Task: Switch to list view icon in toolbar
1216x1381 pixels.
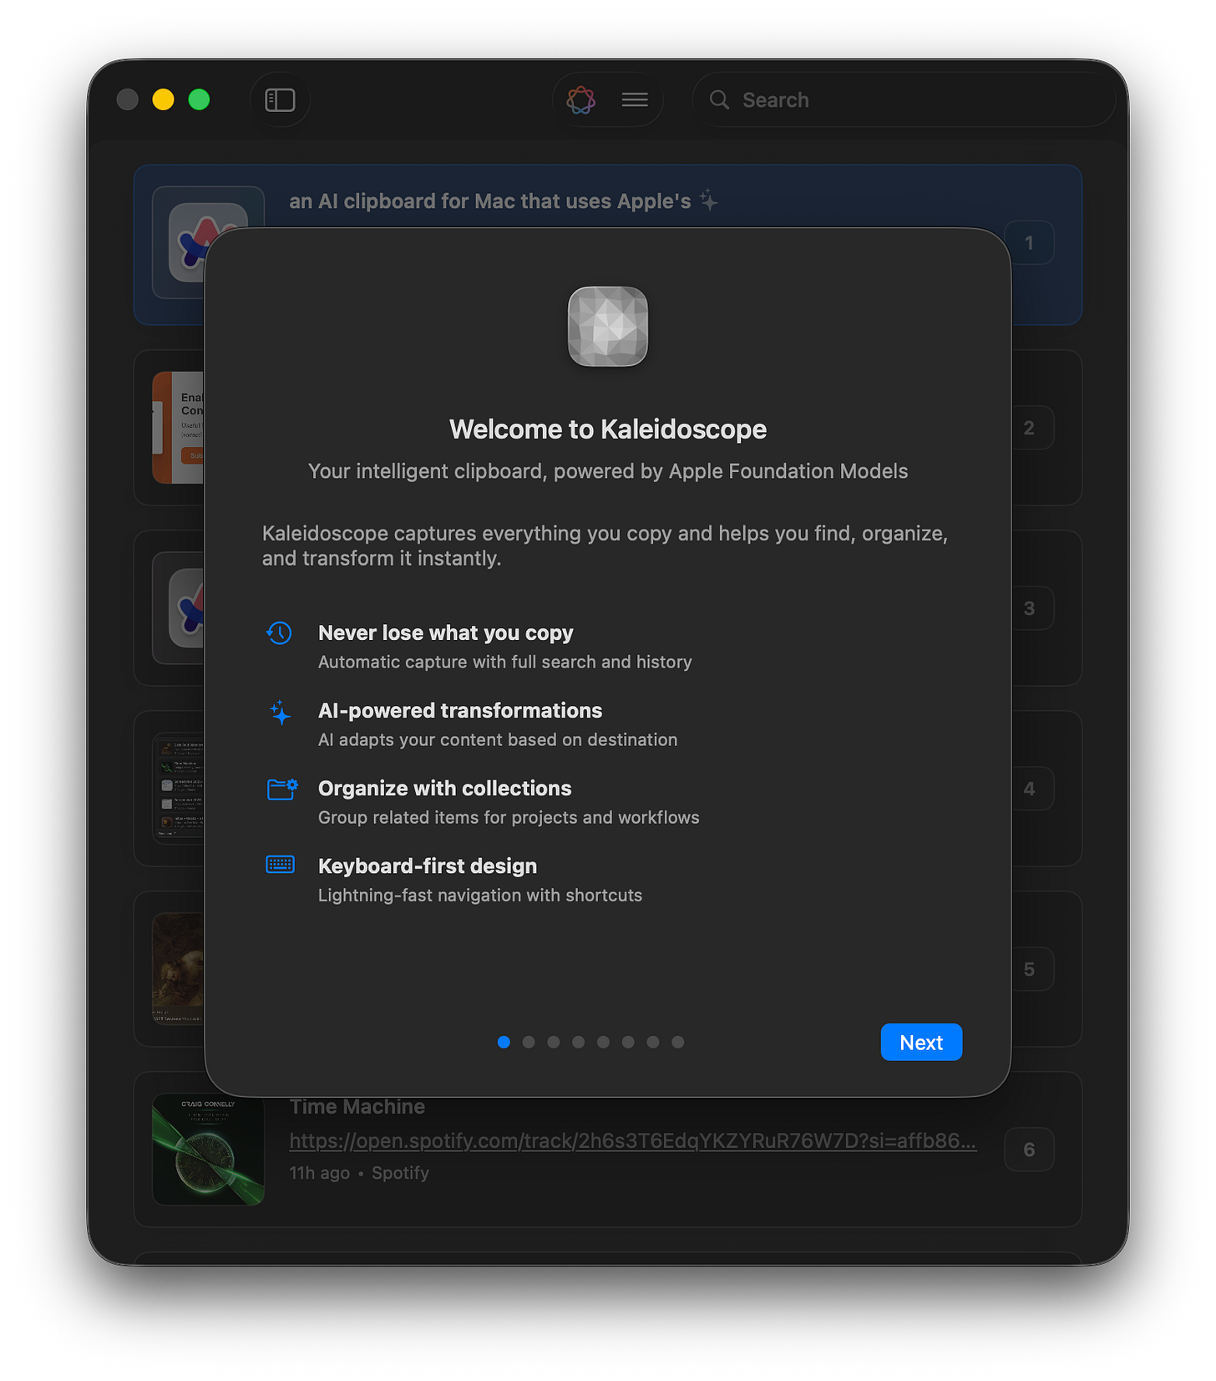Action: 635,100
